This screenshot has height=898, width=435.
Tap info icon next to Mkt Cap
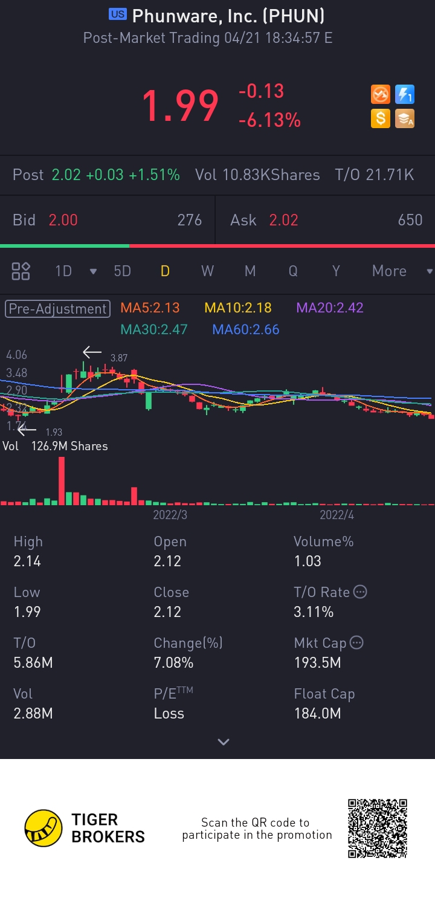[356, 642]
